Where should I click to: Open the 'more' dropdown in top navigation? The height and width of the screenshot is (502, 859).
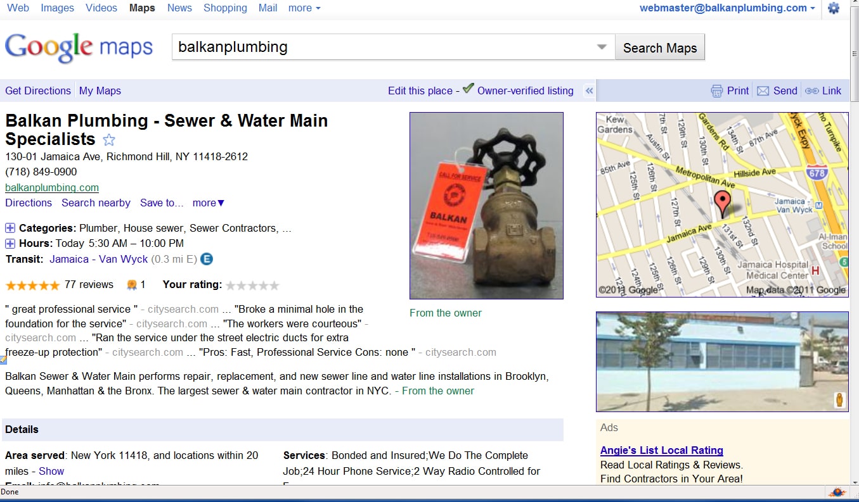(304, 8)
